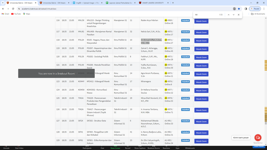Viewport: 267px width, 150px height.
Task: Click the Leave Room button in Zoom
Action: pos(259,147)
